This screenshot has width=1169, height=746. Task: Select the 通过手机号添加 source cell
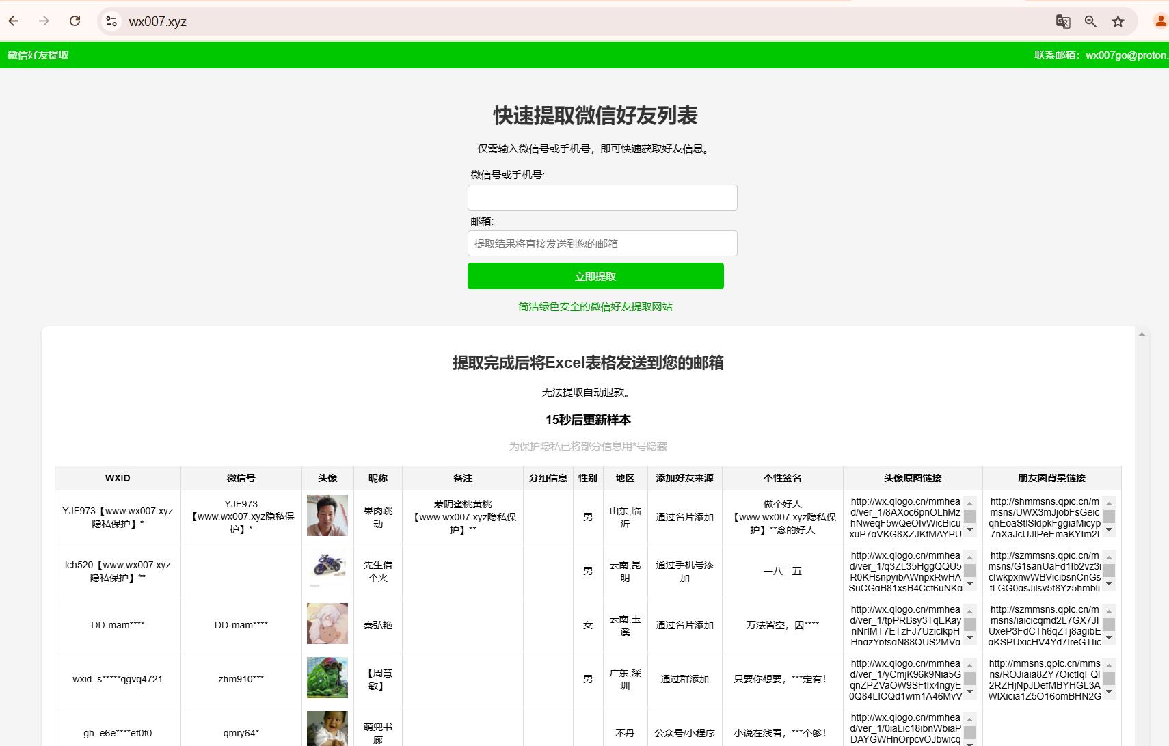click(x=684, y=571)
